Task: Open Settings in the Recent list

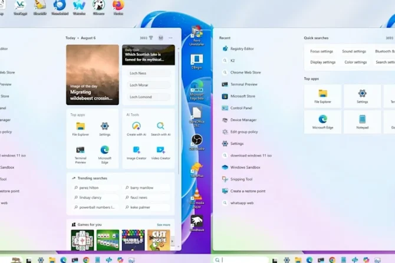Action: 233,144
